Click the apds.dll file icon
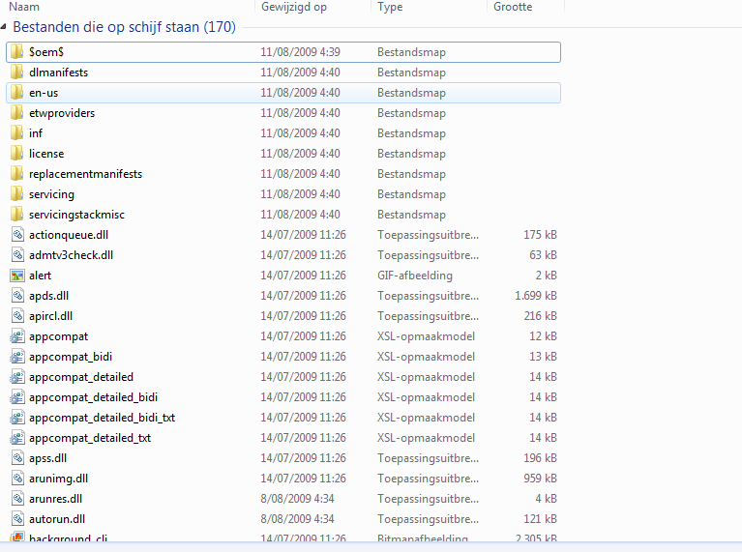The width and height of the screenshot is (742, 552). click(17, 296)
